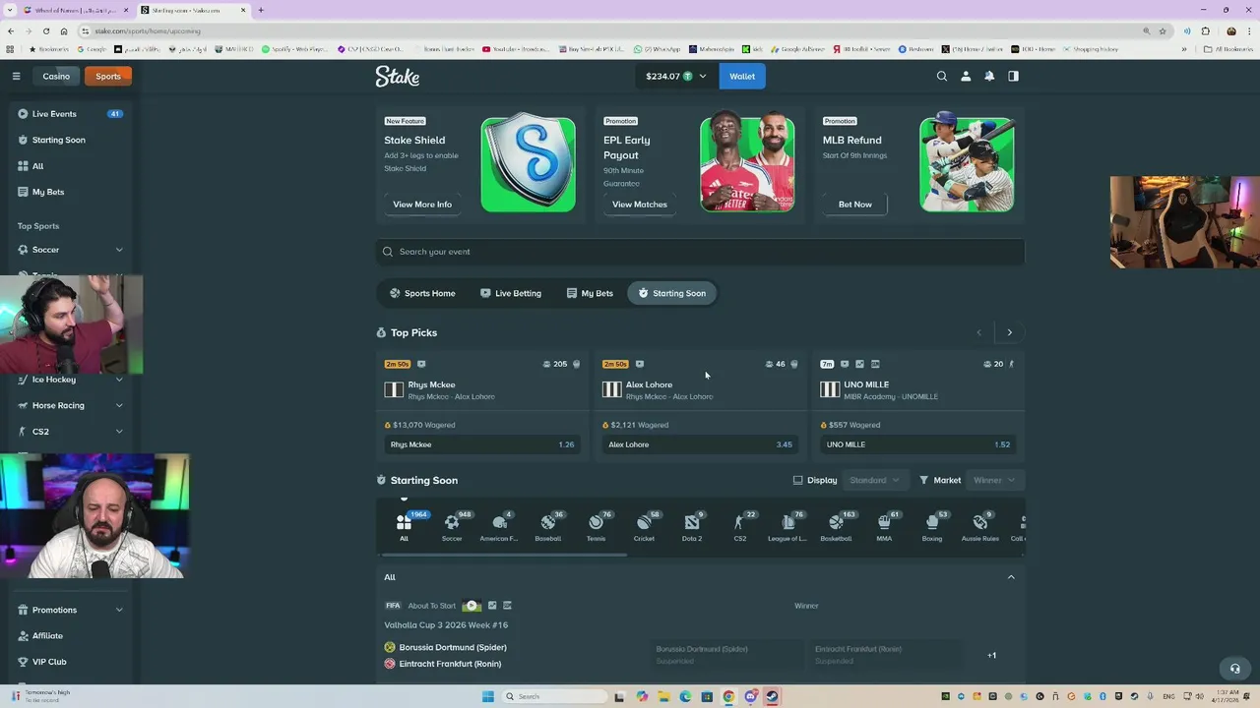Open the All item in the sidebar

tap(71, 166)
